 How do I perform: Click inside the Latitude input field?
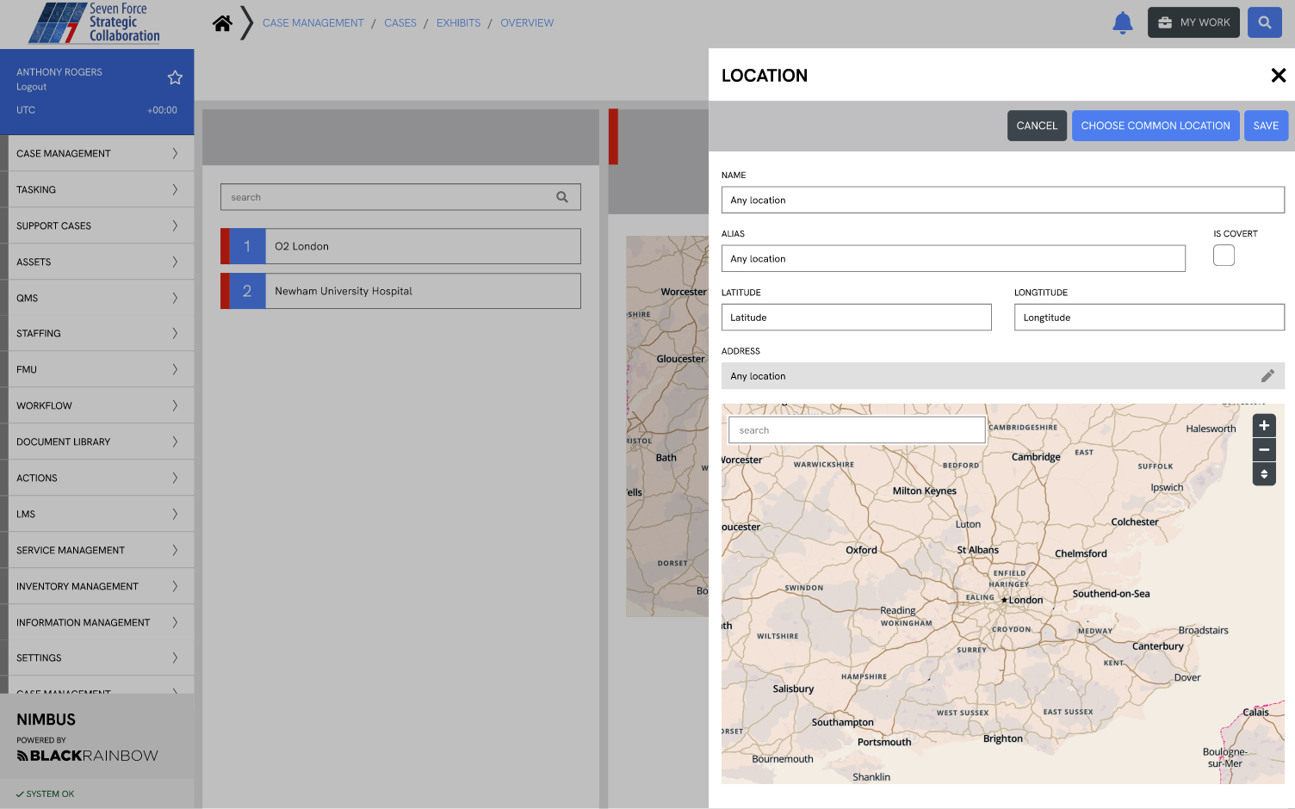click(856, 317)
